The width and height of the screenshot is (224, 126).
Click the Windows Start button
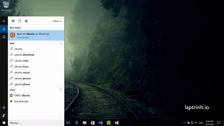pyautogui.click(x=4, y=123)
